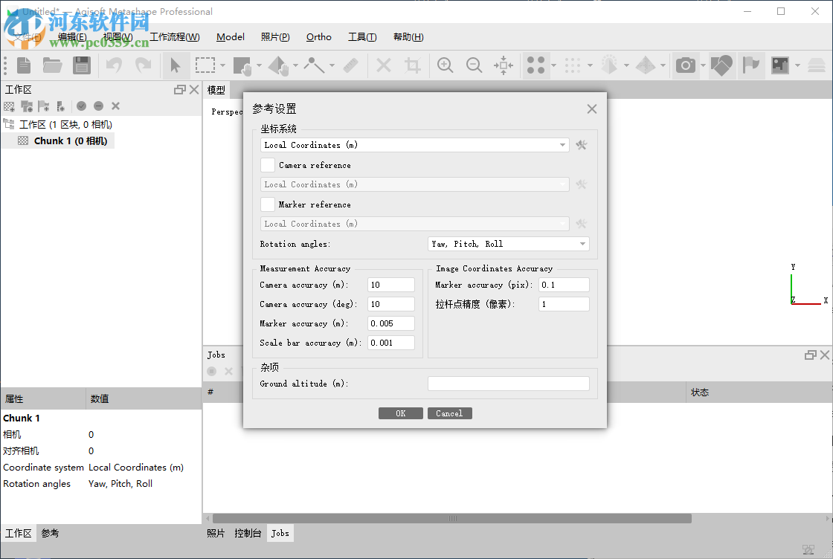Enable the Camera reference checkbox
833x559 pixels.
point(267,165)
